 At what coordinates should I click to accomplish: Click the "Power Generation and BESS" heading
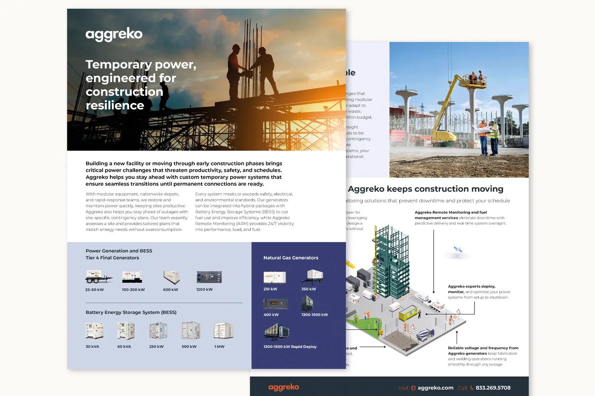119,251
